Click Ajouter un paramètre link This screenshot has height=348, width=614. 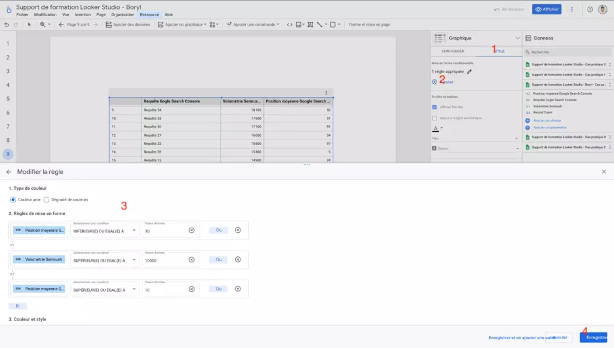pos(549,128)
